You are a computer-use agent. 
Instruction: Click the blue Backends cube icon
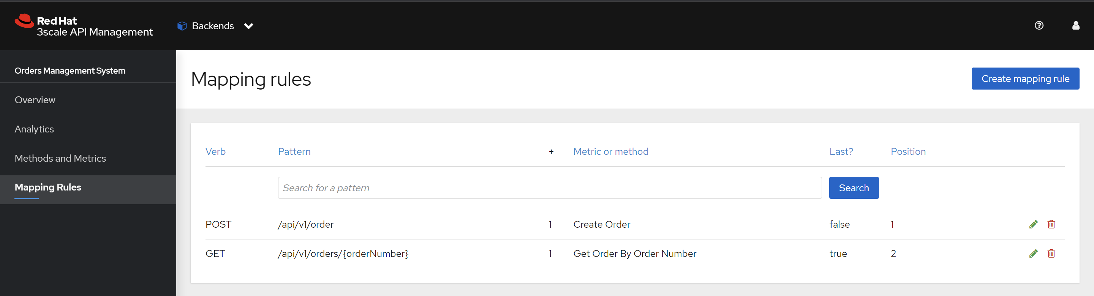tap(182, 26)
